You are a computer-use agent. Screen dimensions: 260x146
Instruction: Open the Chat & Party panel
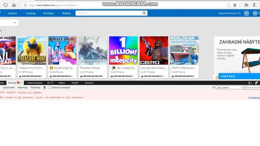pyautogui.click(x=239, y=76)
